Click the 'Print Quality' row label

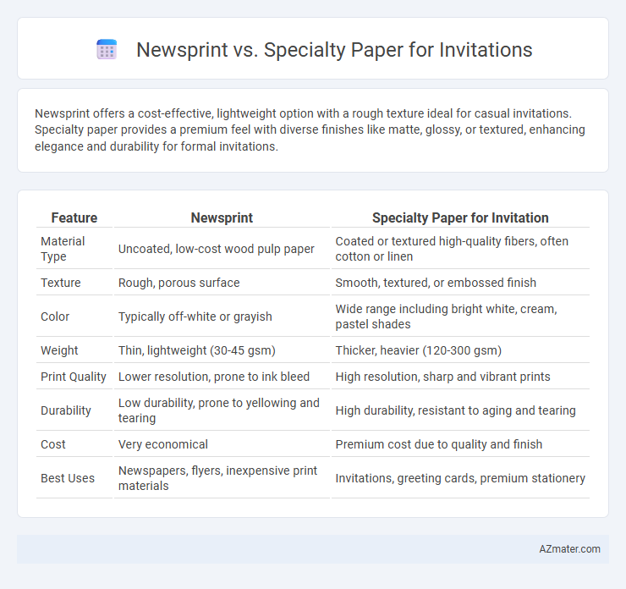[74, 377]
